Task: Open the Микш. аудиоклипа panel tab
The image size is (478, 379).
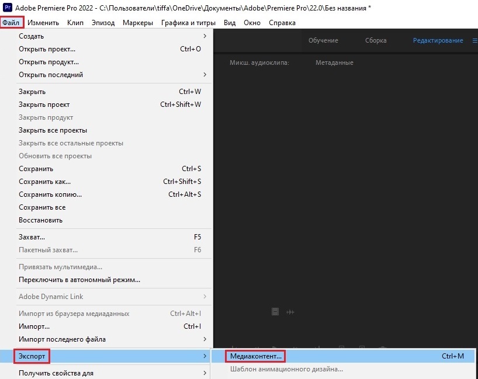Action: point(259,62)
